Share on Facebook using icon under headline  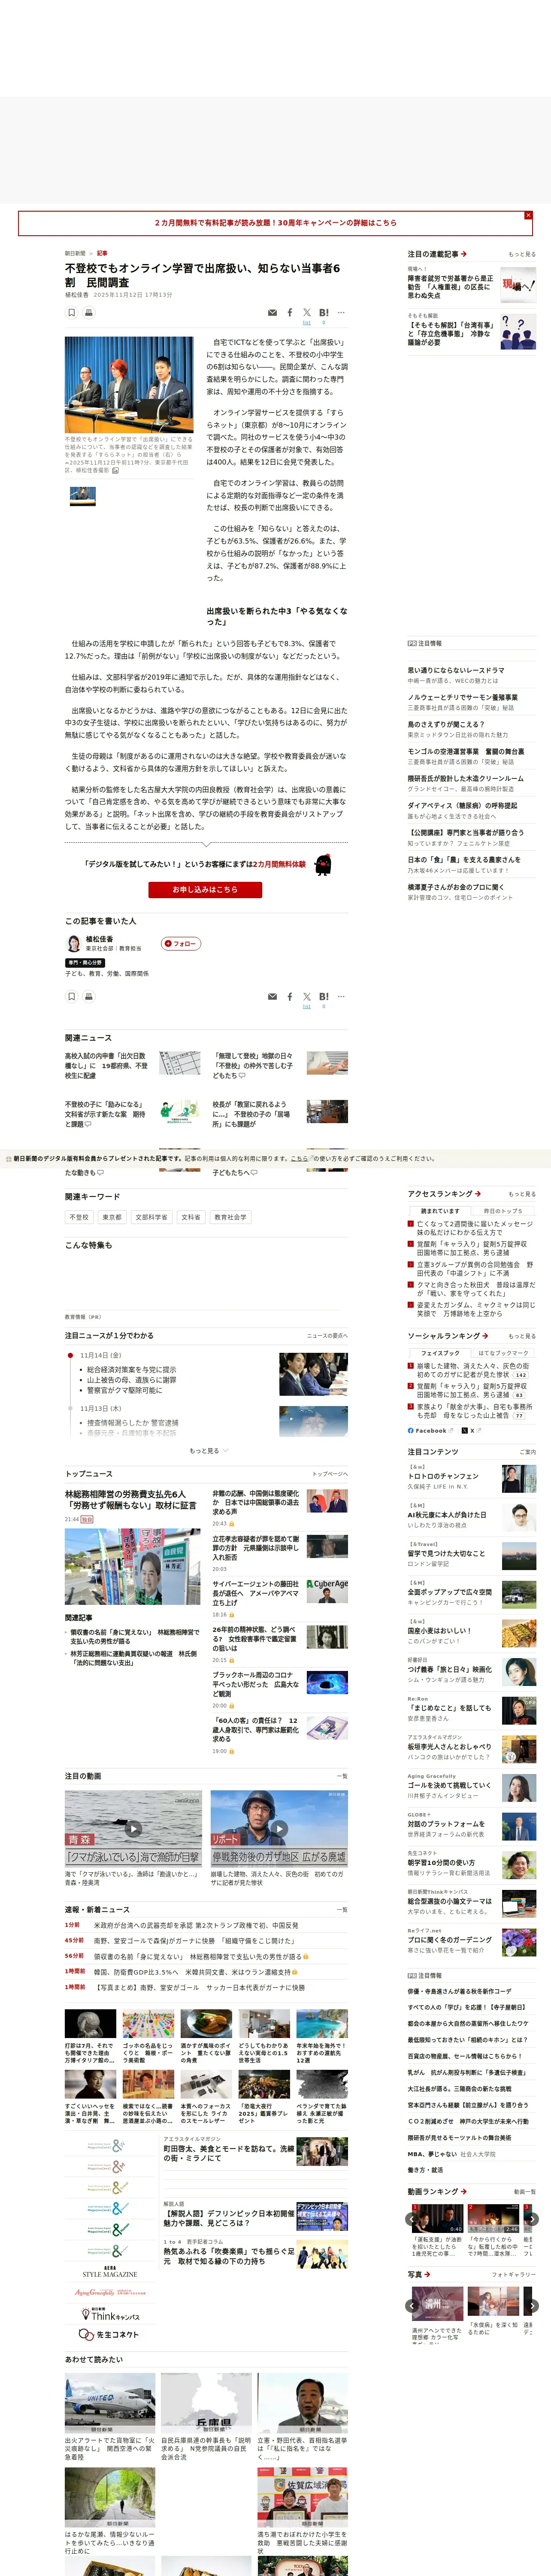[290, 313]
